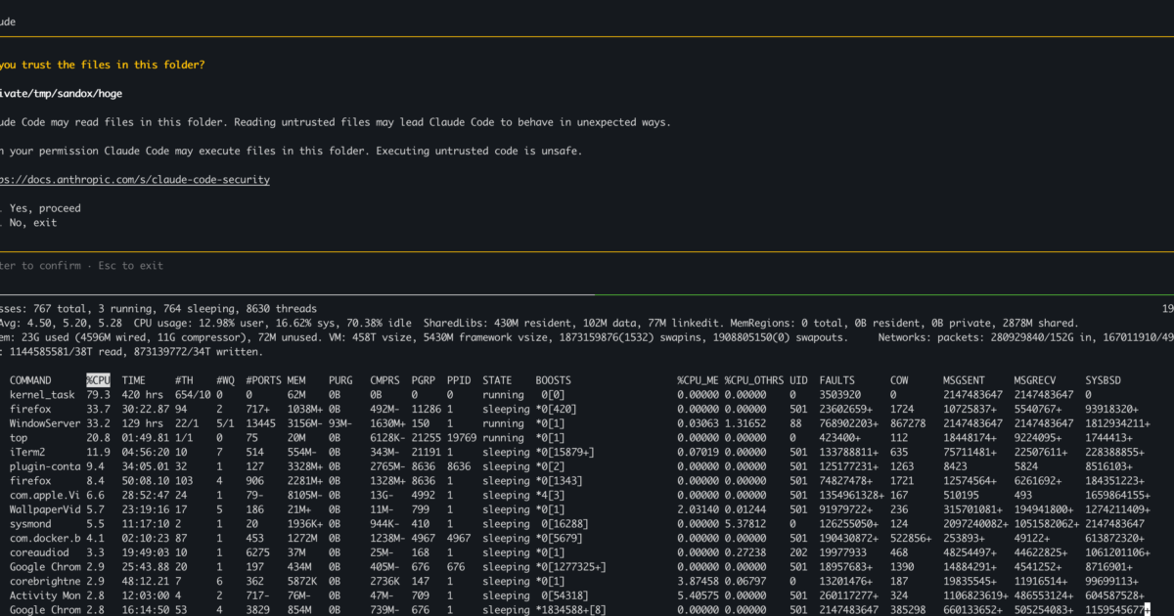Click the '420 hrs' time of kernel_task
This screenshot has height=616, width=1174.
pyautogui.click(x=143, y=395)
